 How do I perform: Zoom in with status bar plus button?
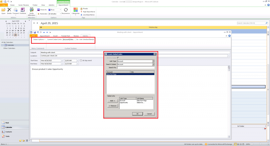click(268, 144)
